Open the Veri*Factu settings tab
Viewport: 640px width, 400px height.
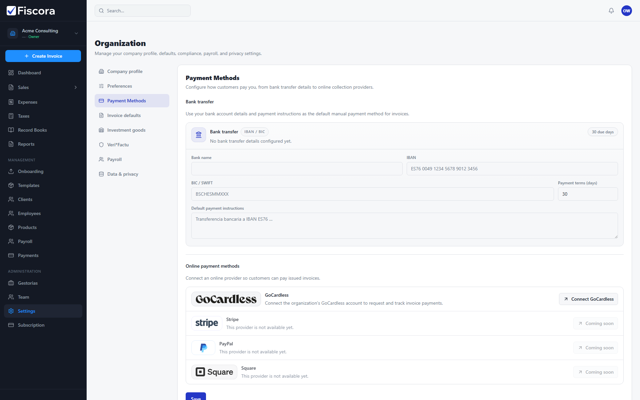132,145
